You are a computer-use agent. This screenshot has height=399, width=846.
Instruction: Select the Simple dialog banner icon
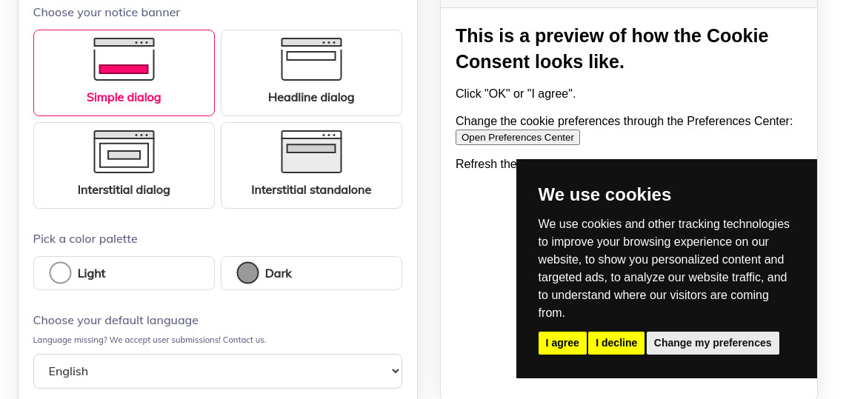124,58
